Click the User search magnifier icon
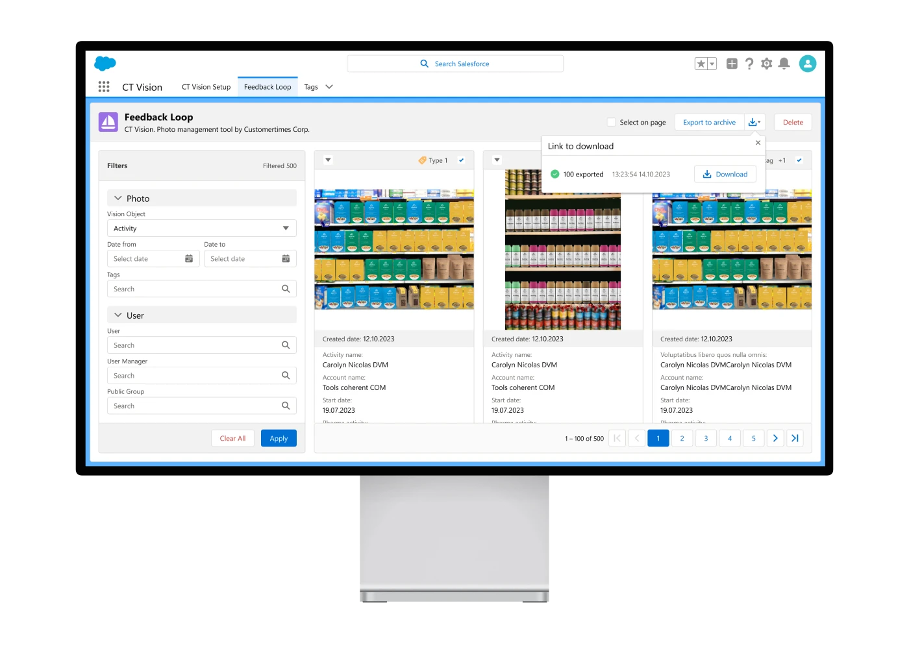Image resolution: width=909 pixels, height=649 pixels. (x=286, y=345)
